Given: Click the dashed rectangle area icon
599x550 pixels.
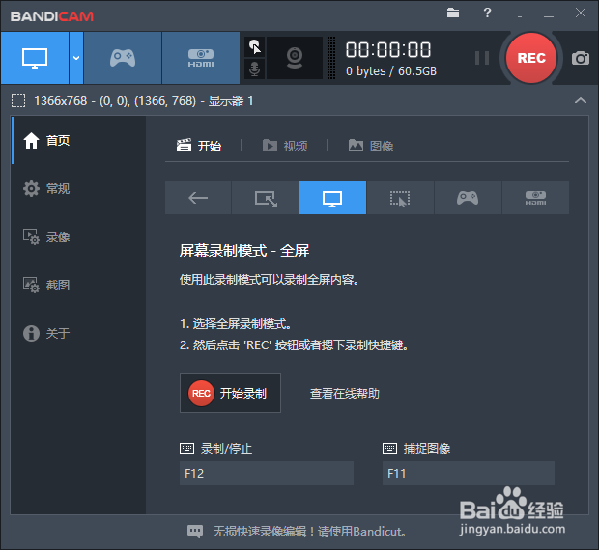Looking at the screenshot, I should 18,100.
